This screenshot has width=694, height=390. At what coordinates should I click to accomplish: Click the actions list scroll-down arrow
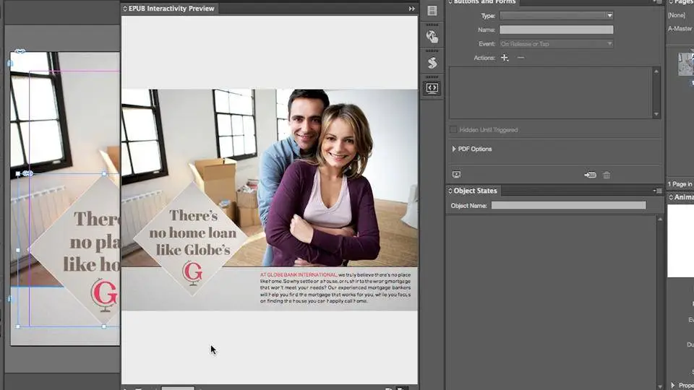656,114
